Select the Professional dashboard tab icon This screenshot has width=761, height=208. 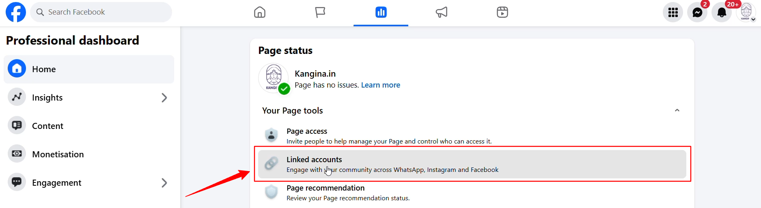point(381,12)
